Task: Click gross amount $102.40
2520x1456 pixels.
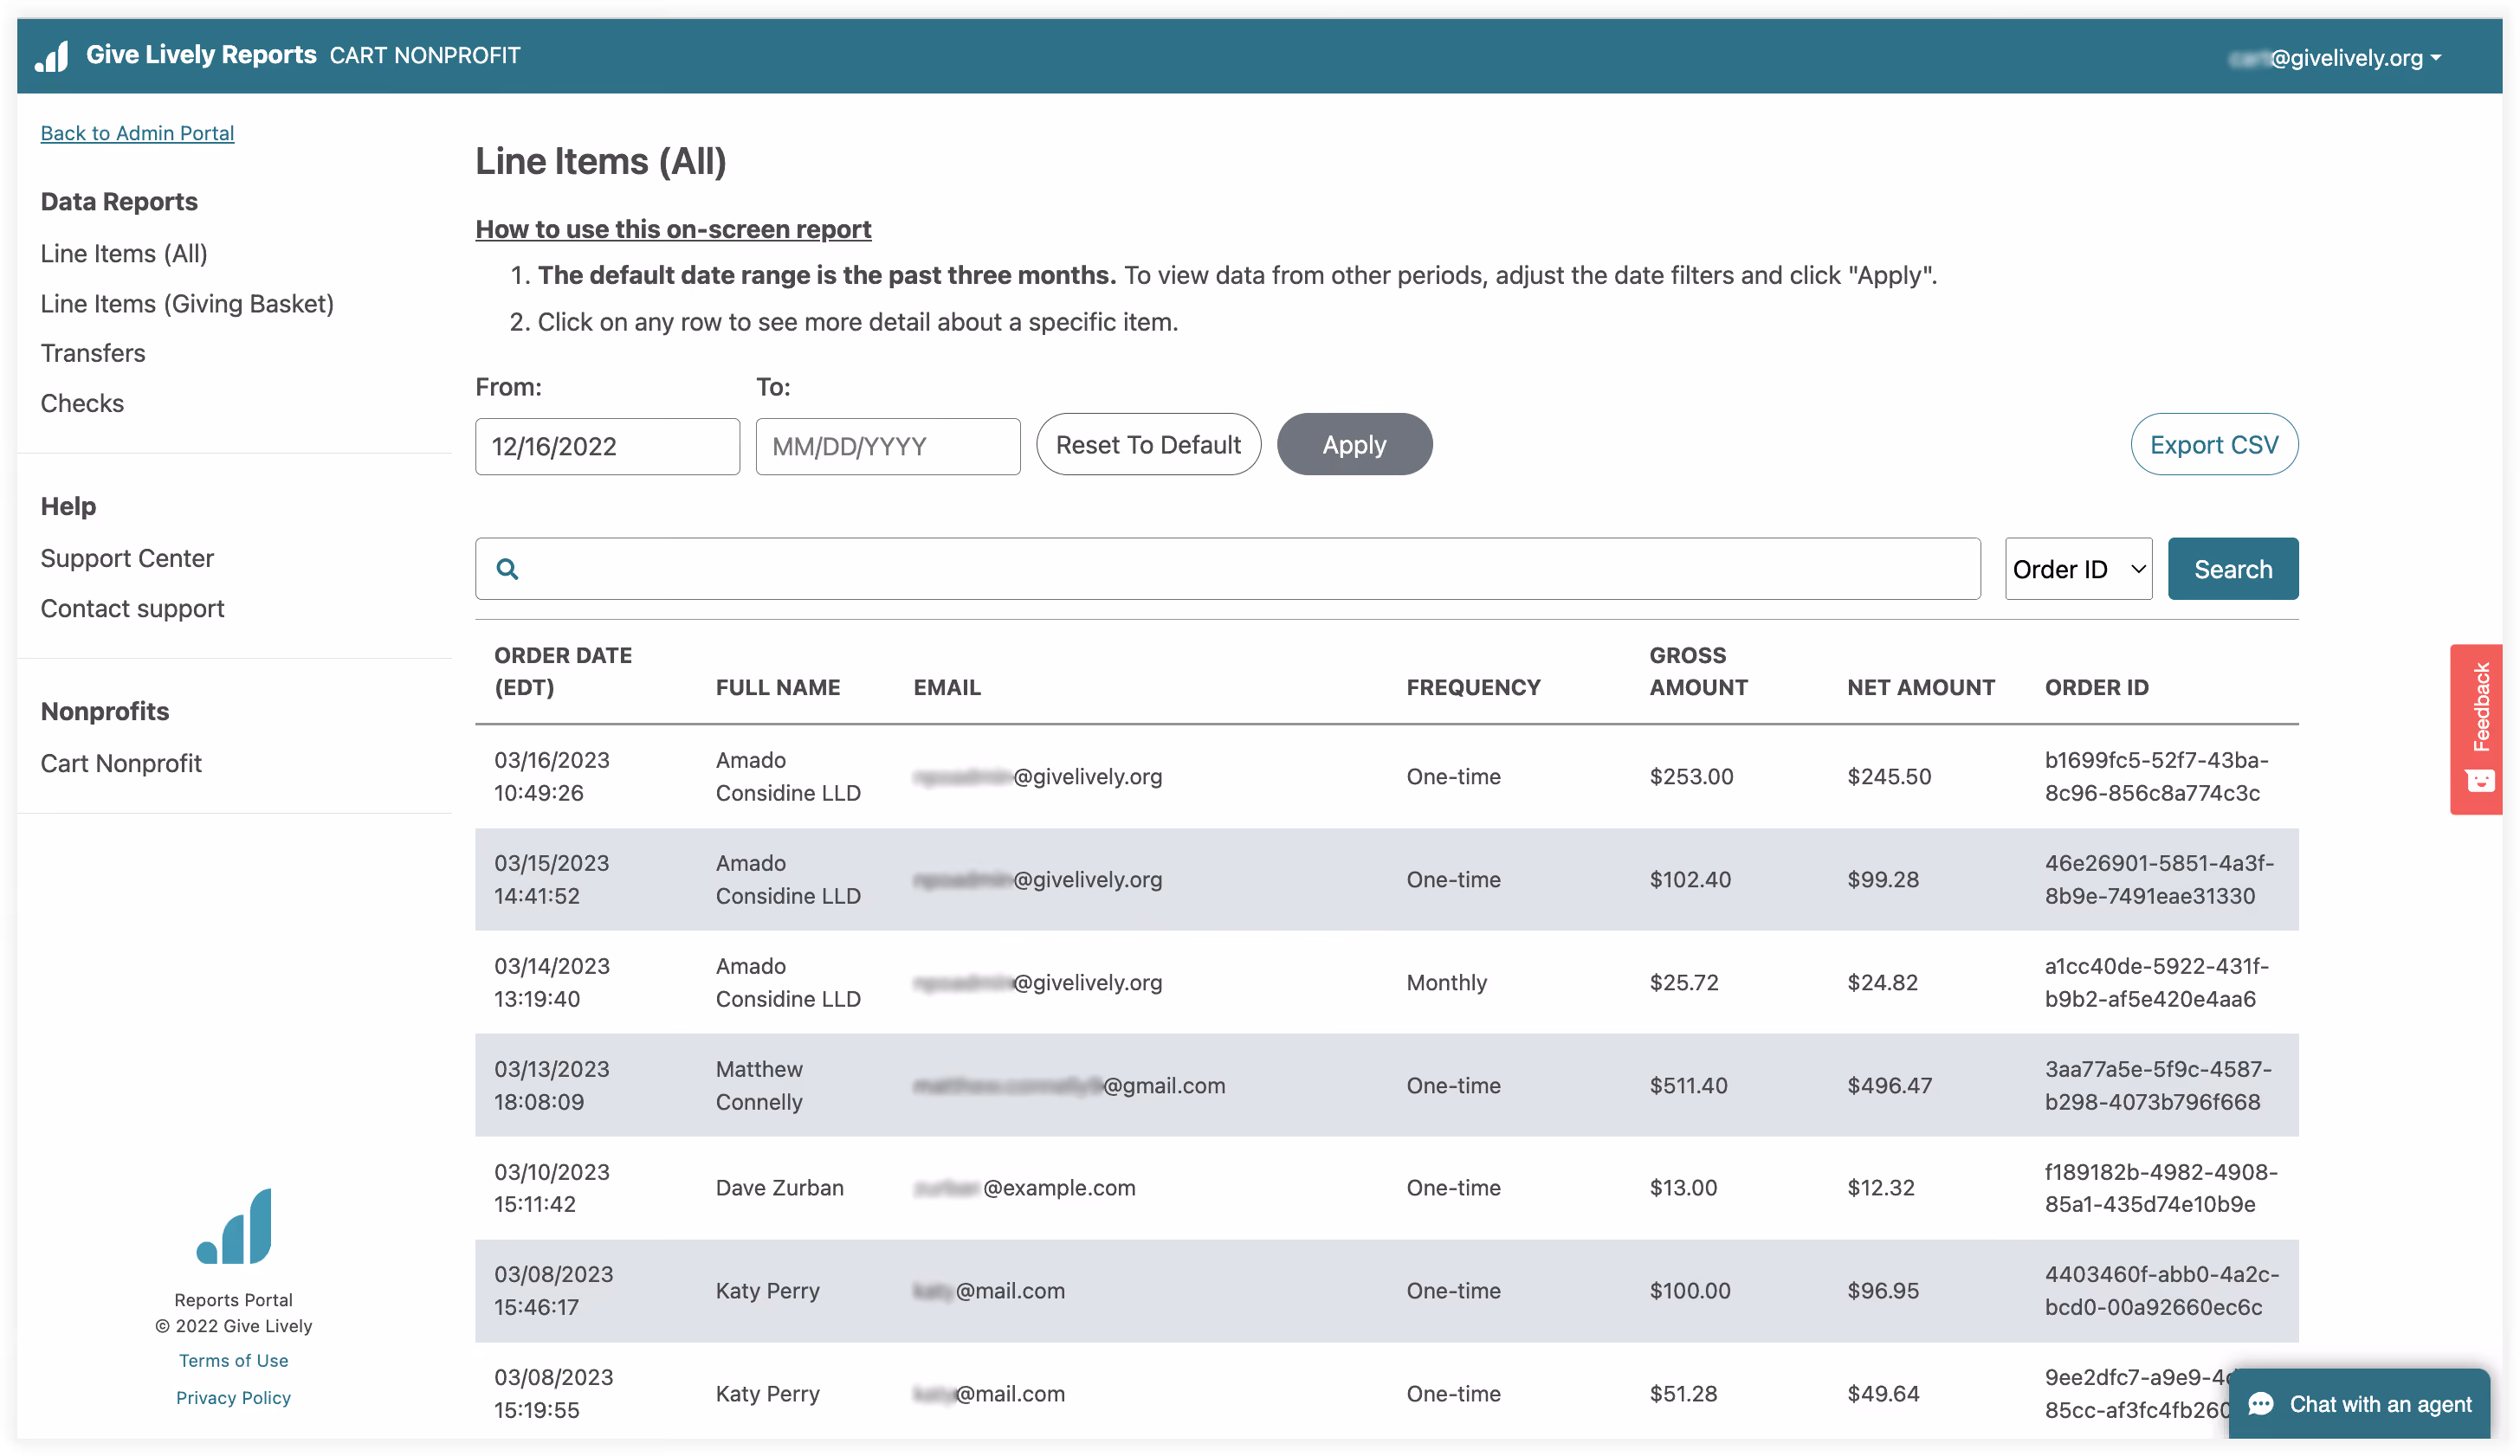Action: 1690,879
